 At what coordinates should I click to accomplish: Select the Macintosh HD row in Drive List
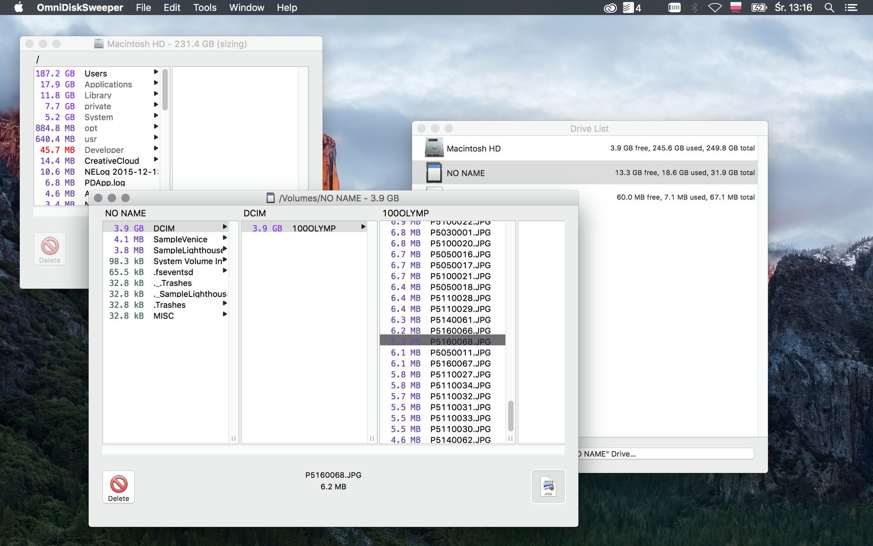coord(585,148)
